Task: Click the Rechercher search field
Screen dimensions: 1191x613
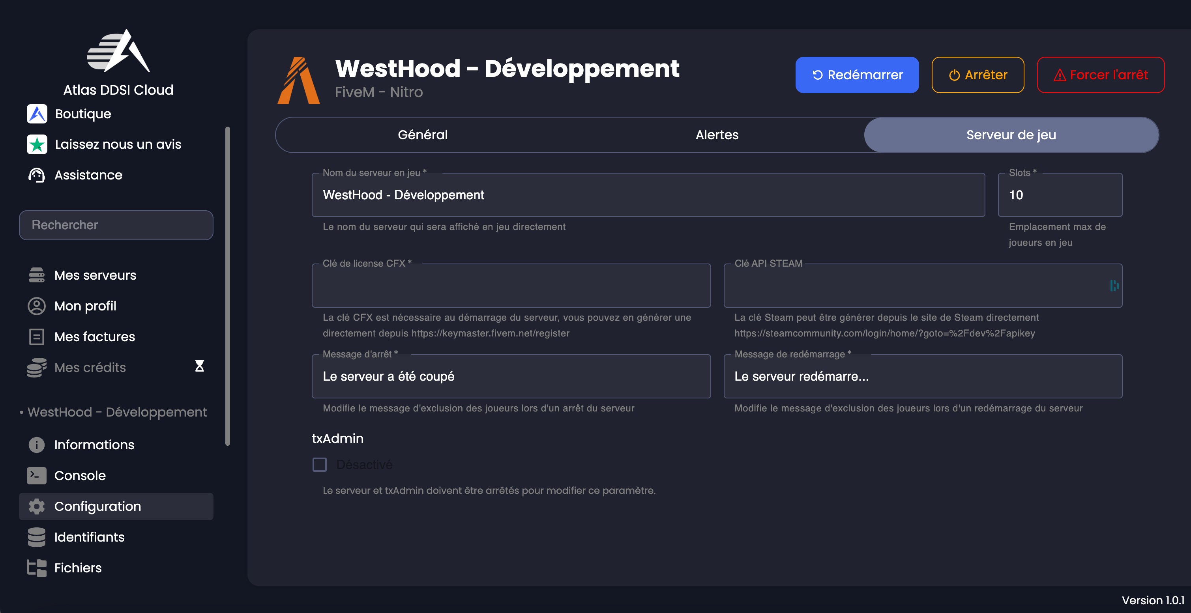Action: tap(116, 225)
